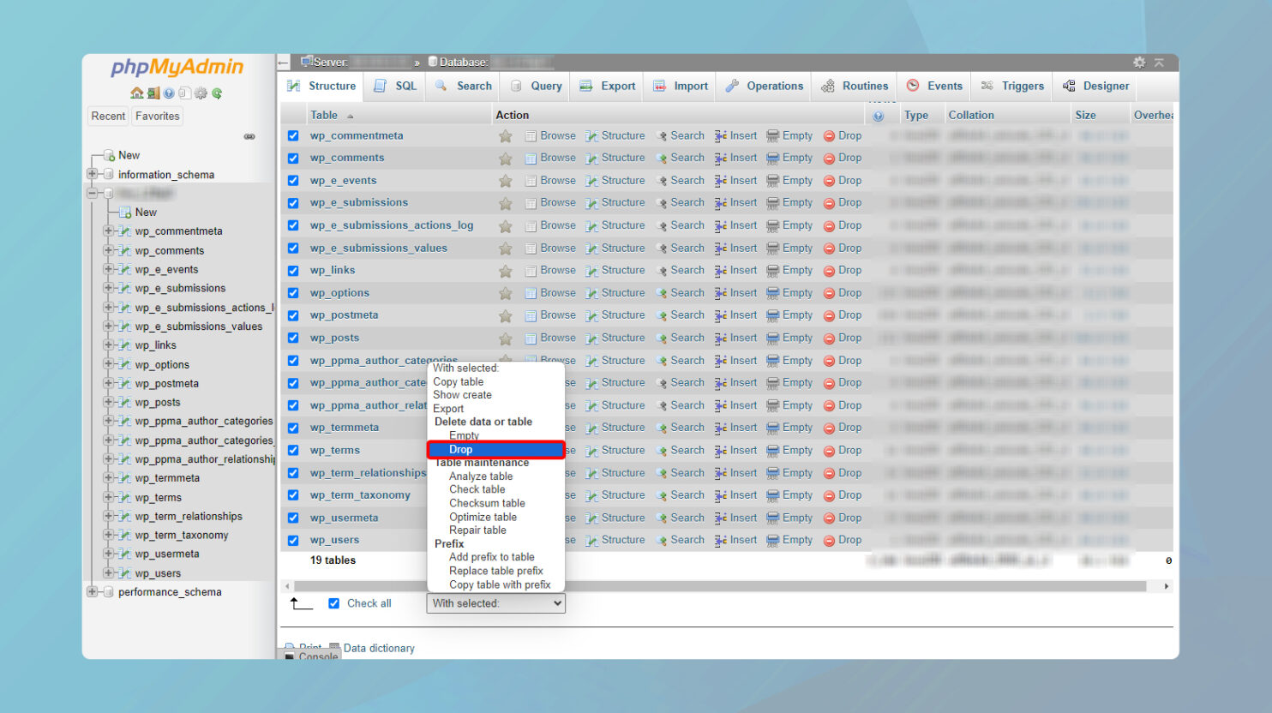Viewport: 1272px width, 713px height.
Task: Open the Data dictionary link
Action: click(x=379, y=648)
